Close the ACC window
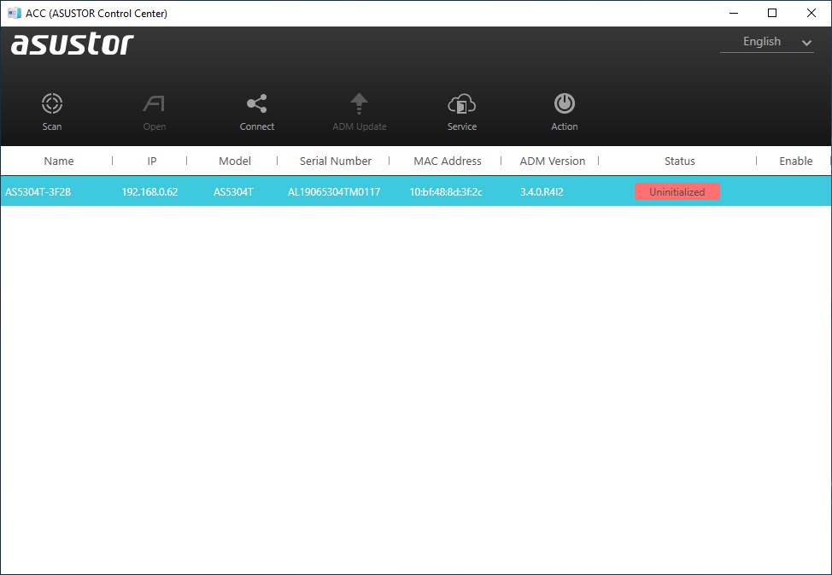This screenshot has height=575, width=832. click(x=811, y=14)
